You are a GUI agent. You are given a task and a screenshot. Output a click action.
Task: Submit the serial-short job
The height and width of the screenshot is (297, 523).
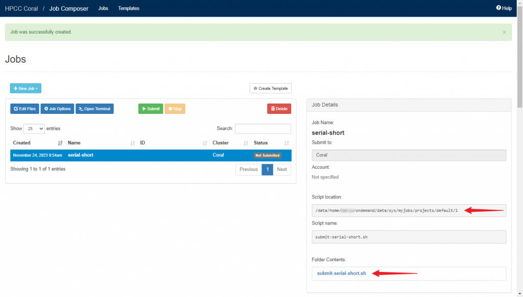[x=150, y=108]
